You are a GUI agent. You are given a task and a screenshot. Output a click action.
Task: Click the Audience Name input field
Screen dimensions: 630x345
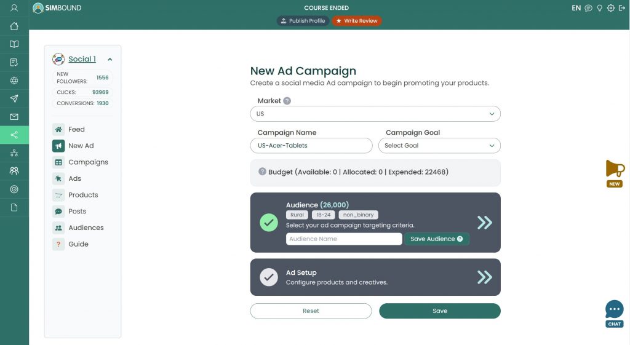343,239
